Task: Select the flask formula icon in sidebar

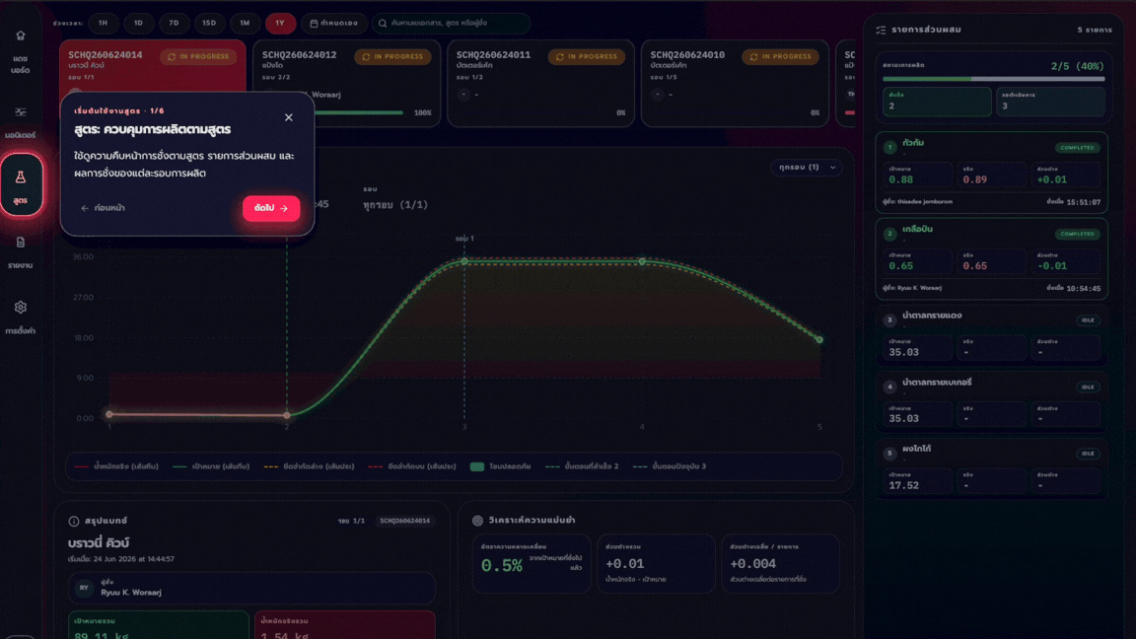Action: (21, 177)
